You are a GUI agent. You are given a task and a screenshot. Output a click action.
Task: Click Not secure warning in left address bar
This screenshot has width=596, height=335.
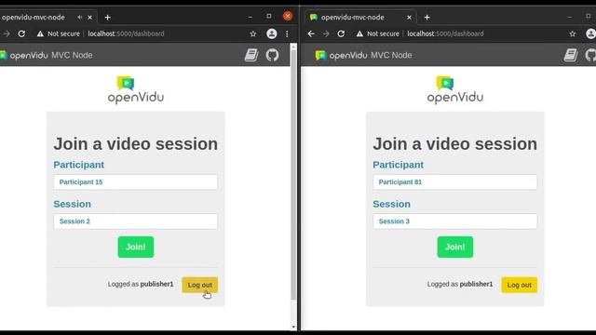click(x=58, y=33)
